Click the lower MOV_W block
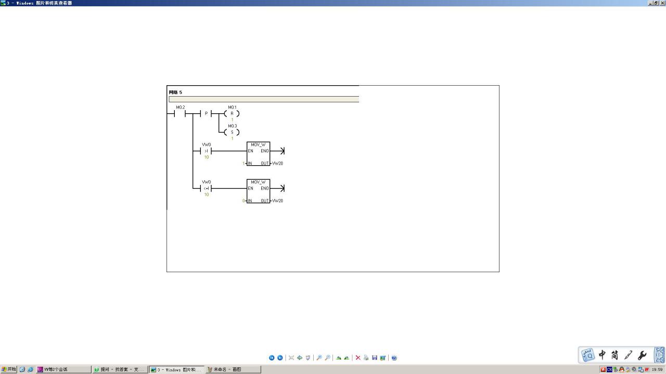Viewport: 666px width, 374px height. [x=259, y=191]
